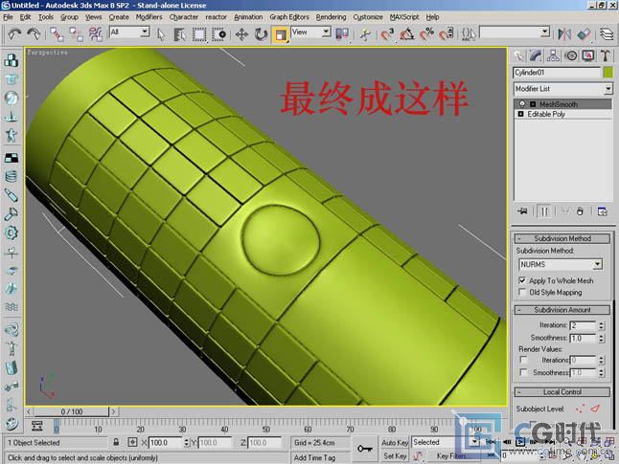
Task: Open the Layer Manager icon
Action: (607, 34)
